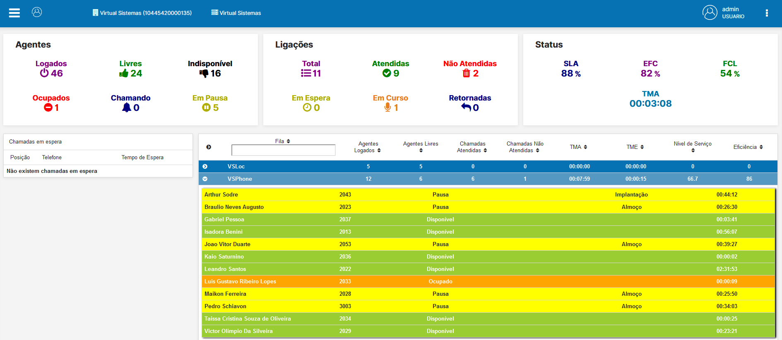Click the FCL 54 % value
782x340 pixels.
coord(730,73)
